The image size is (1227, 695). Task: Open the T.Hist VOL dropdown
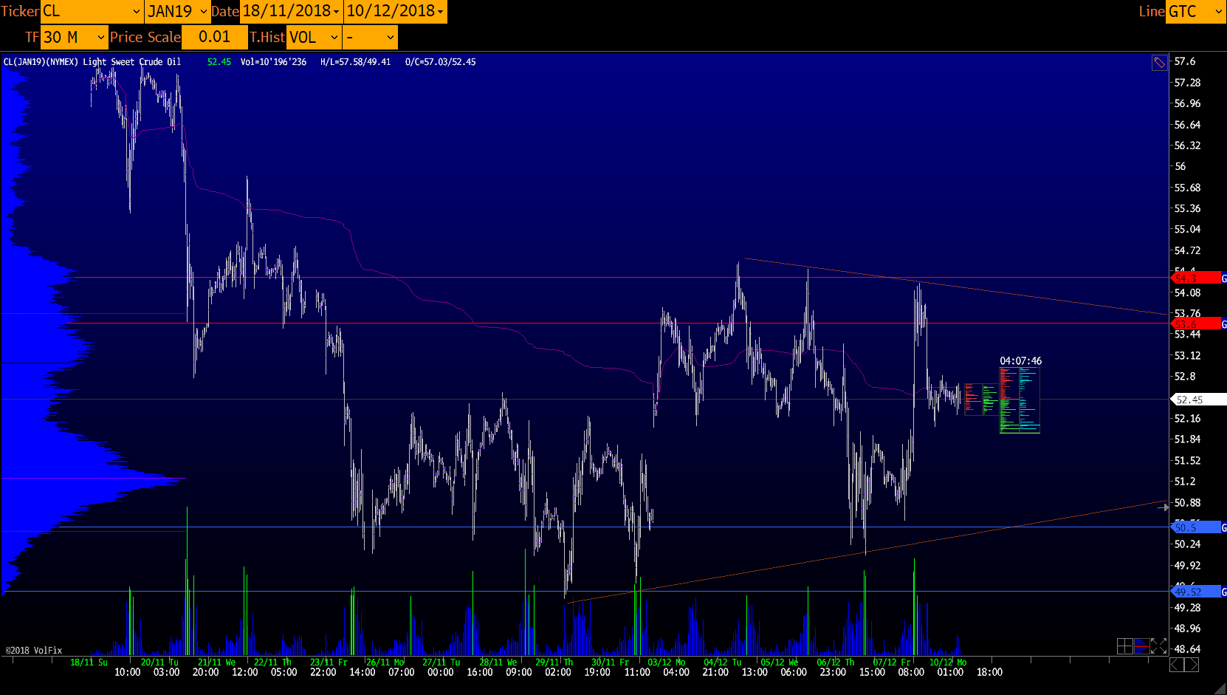pyautogui.click(x=314, y=37)
